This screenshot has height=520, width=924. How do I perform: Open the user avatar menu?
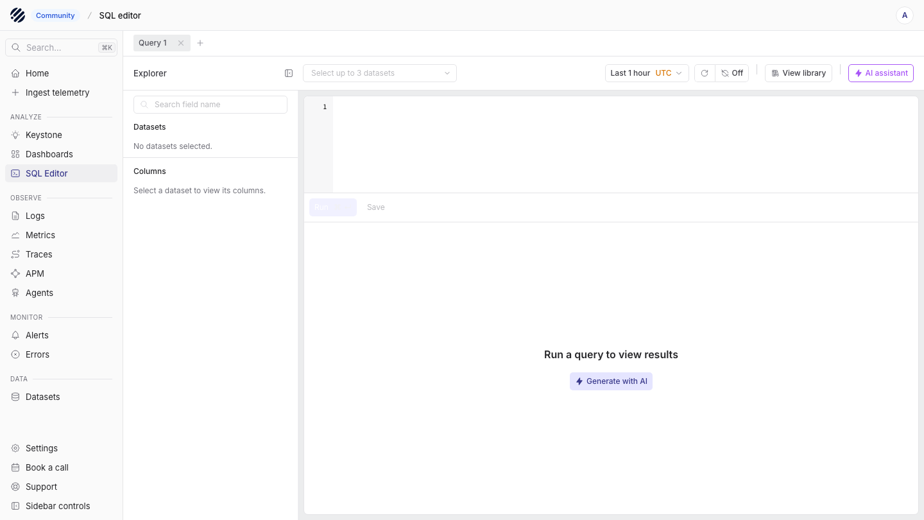pos(905,15)
